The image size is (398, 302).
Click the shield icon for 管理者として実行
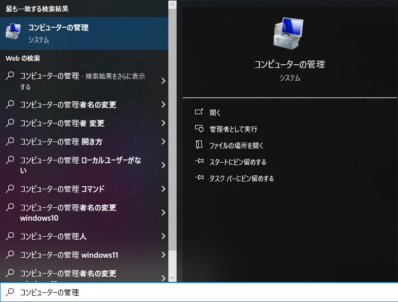[x=199, y=129]
